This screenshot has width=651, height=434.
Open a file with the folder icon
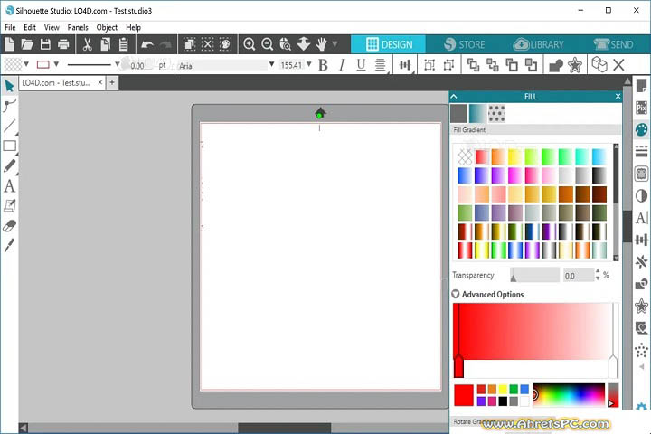click(27, 44)
